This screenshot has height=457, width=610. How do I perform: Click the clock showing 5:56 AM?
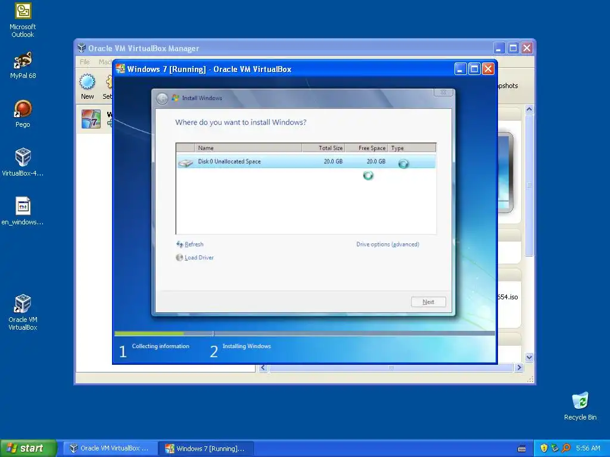click(x=588, y=448)
